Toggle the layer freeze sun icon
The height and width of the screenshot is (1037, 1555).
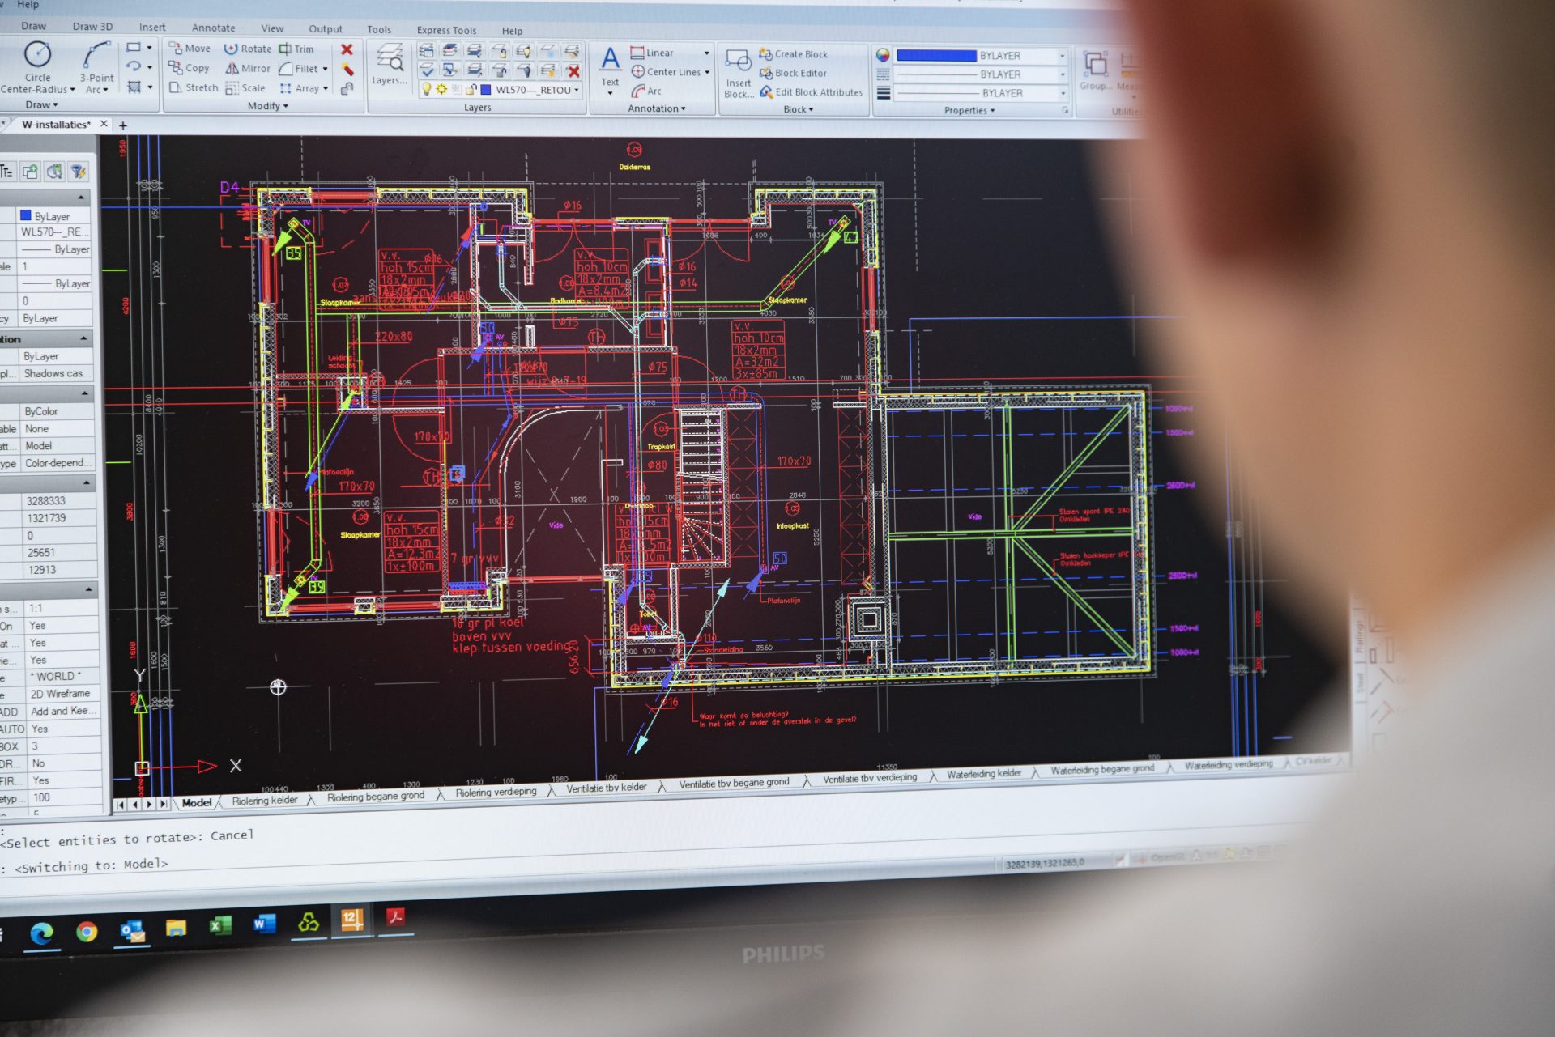pyautogui.click(x=441, y=89)
